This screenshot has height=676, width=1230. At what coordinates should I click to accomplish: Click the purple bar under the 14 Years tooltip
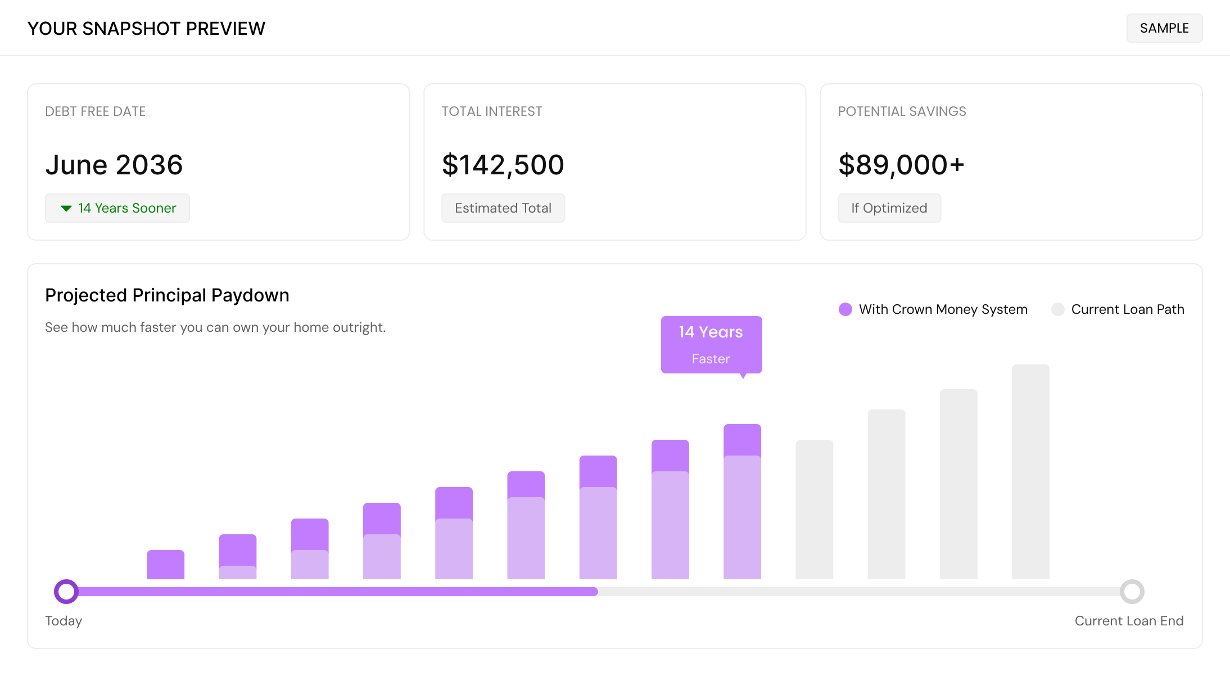(742, 502)
